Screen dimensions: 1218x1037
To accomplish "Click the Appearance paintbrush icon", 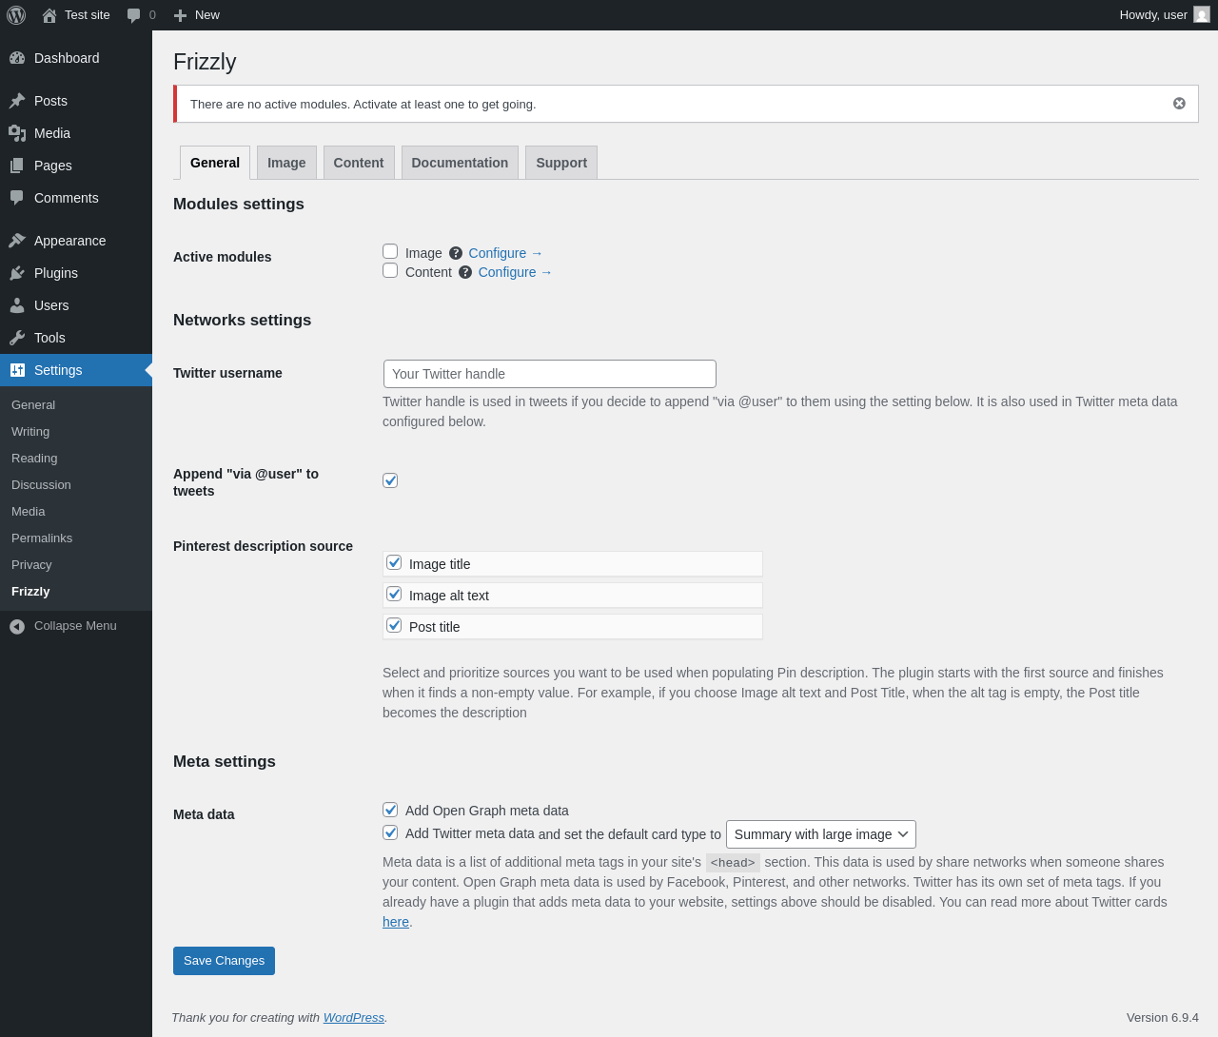I will coord(17,241).
